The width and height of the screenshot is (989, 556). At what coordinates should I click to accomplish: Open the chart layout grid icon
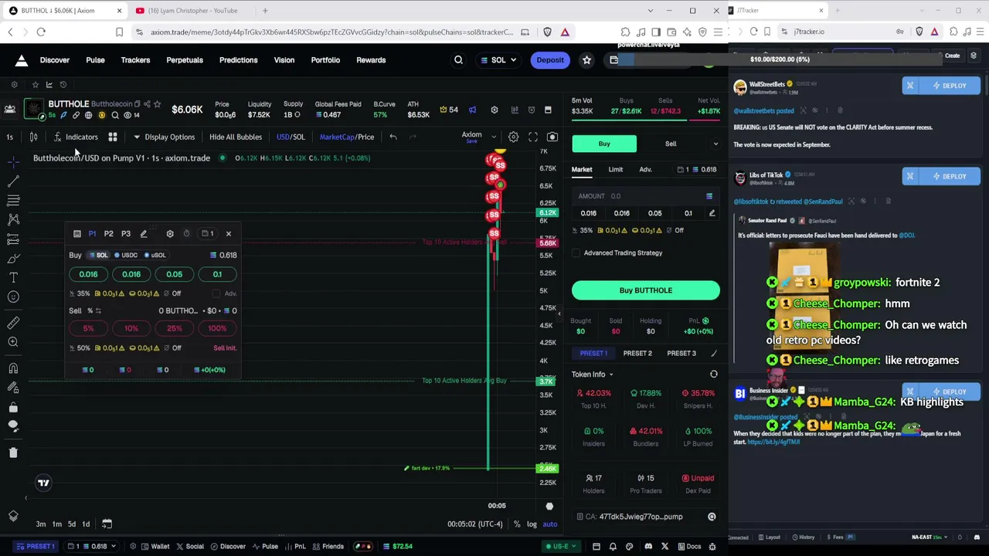(x=112, y=137)
